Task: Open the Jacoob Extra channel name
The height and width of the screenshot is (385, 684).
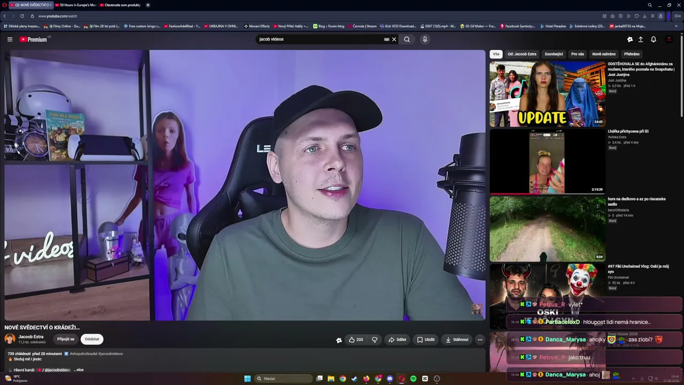Action: pyautogui.click(x=31, y=337)
